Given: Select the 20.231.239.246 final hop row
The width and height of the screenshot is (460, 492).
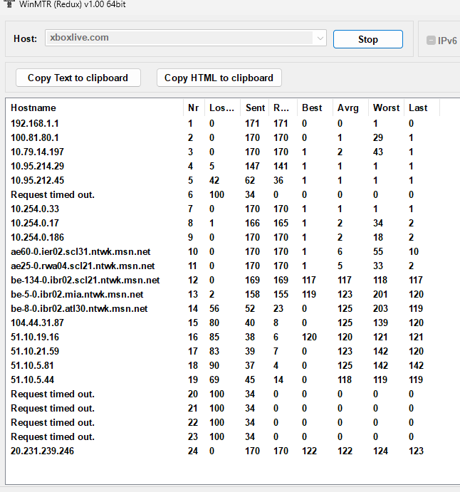Looking at the screenshot, I should [x=42, y=451].
